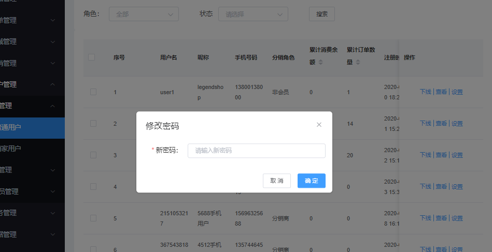
Task: Confirm with the 确定 button
Action: [x=311, y=181]
